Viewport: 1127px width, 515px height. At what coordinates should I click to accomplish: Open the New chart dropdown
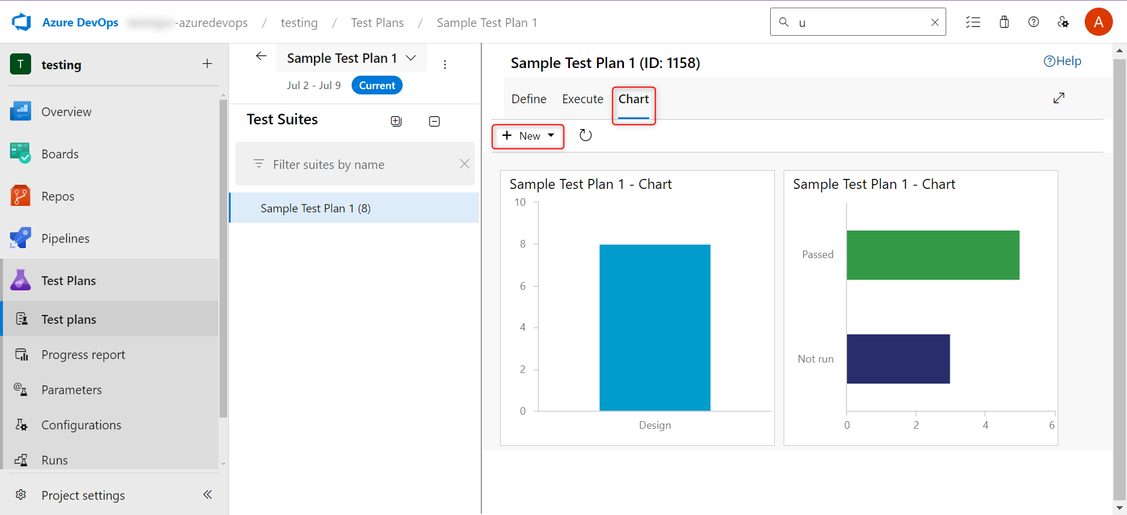pos(528,136)
